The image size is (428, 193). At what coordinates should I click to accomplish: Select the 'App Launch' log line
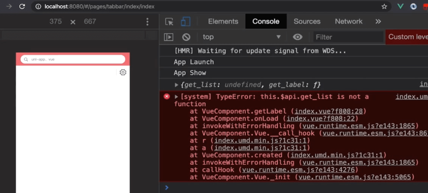pos(194,62)
